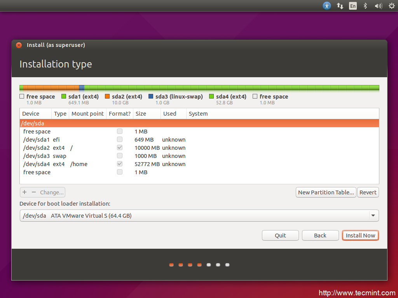Toggle the Format checkbox for /dev/sda1
Image resolution: width=398 pixels, height=298 pixels.
pos(120,140)
